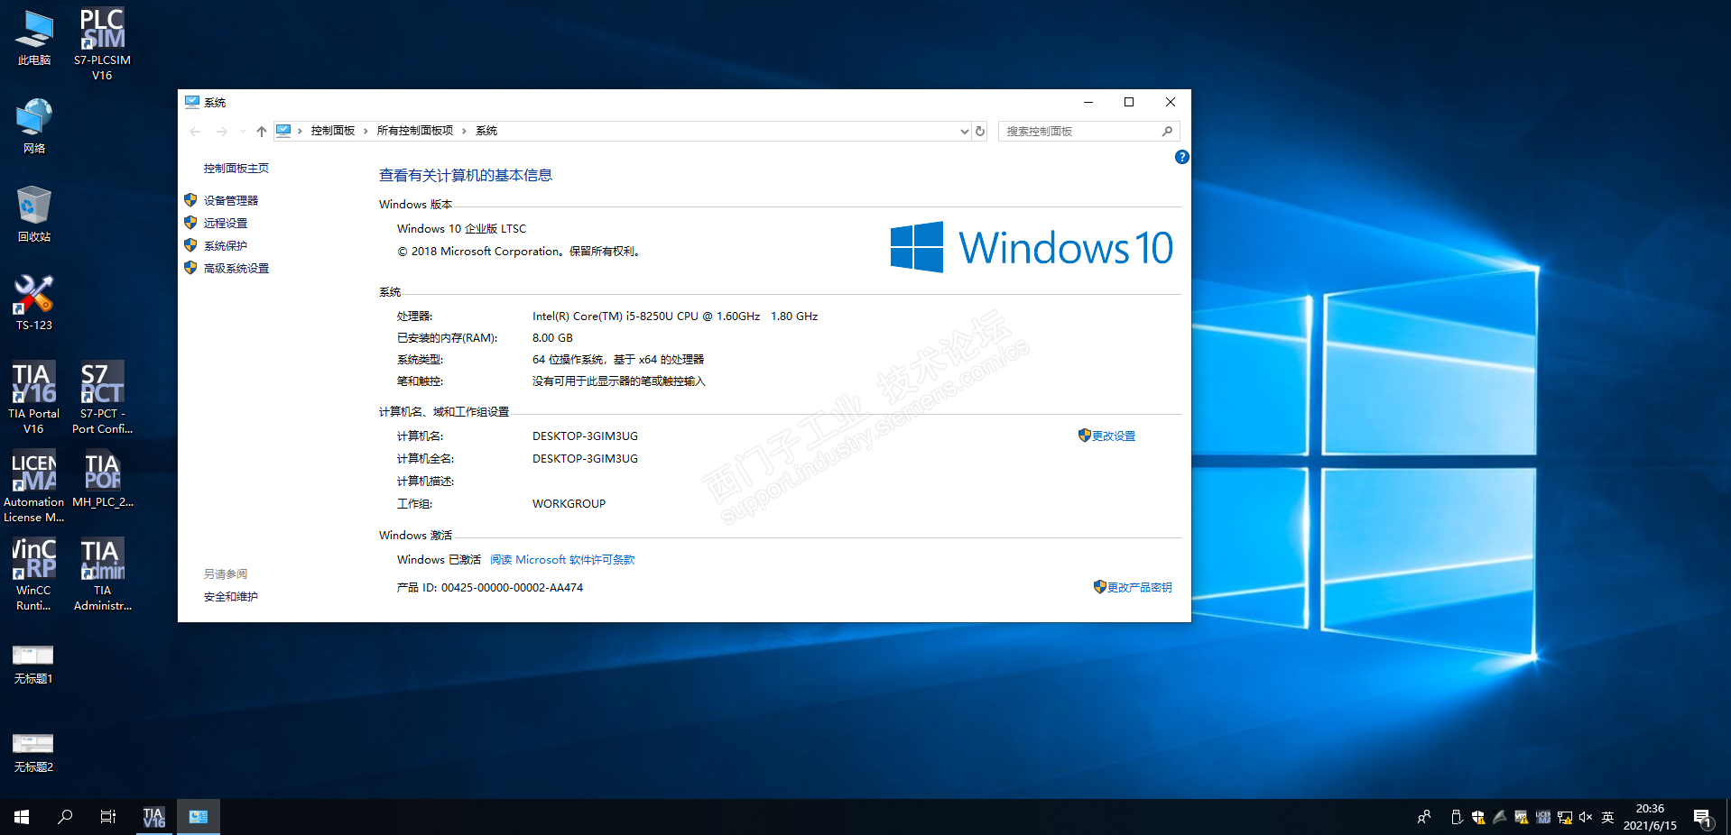This screenshot has width=1731, height=835.
Task: Open 系统保护 from the sidebar
Action: coord(226,245)
